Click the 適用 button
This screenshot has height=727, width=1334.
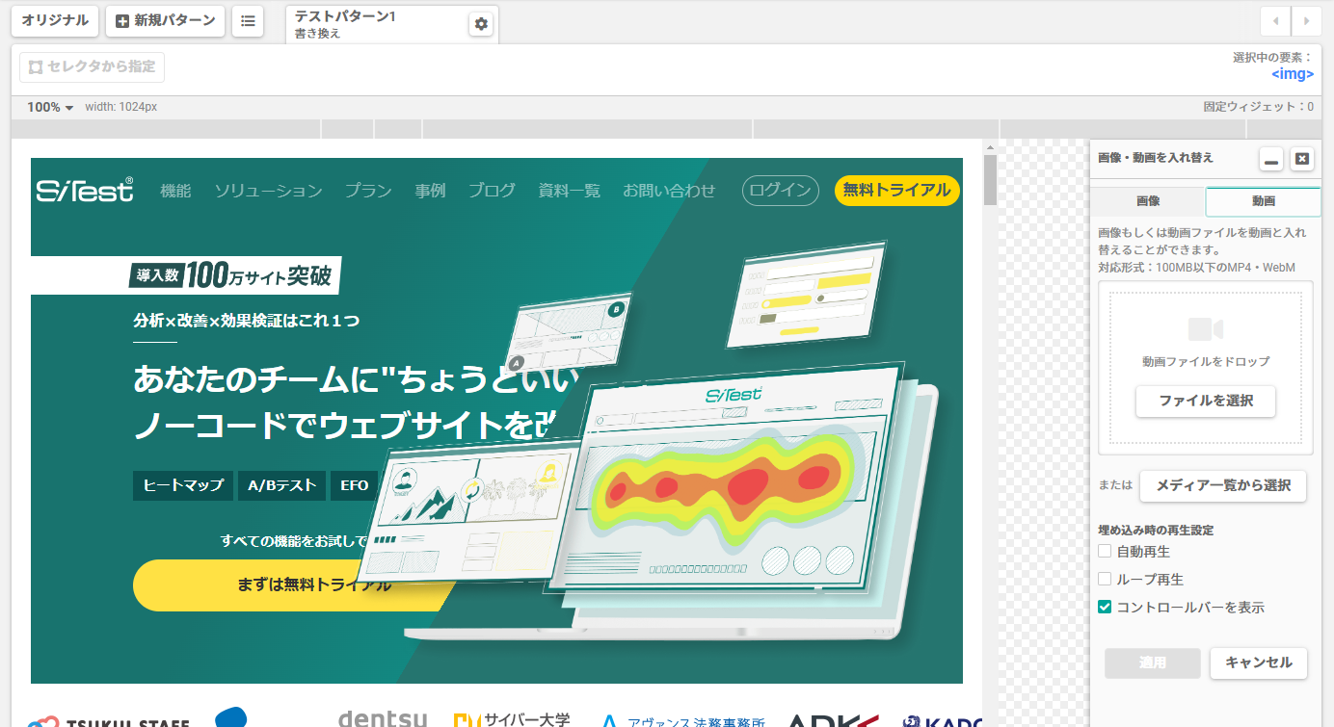point(1153,662)
